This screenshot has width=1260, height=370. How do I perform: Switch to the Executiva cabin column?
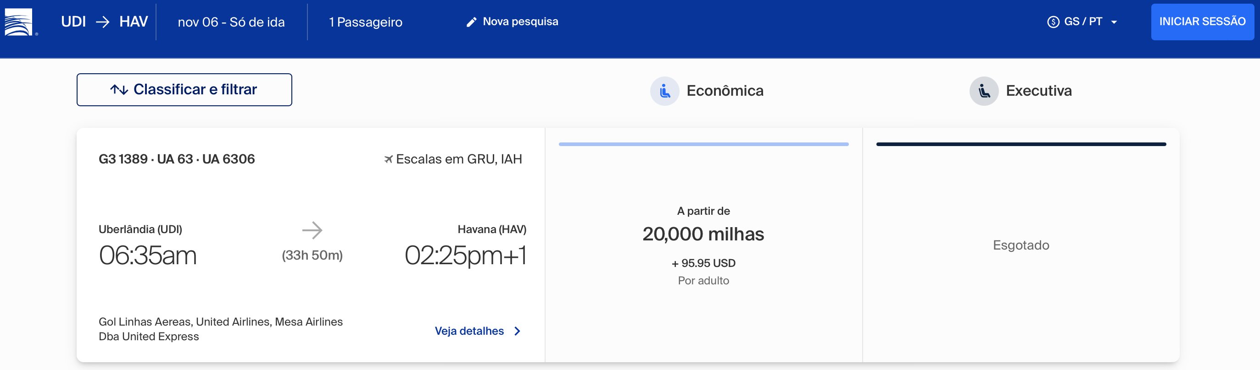point(1021,91)
